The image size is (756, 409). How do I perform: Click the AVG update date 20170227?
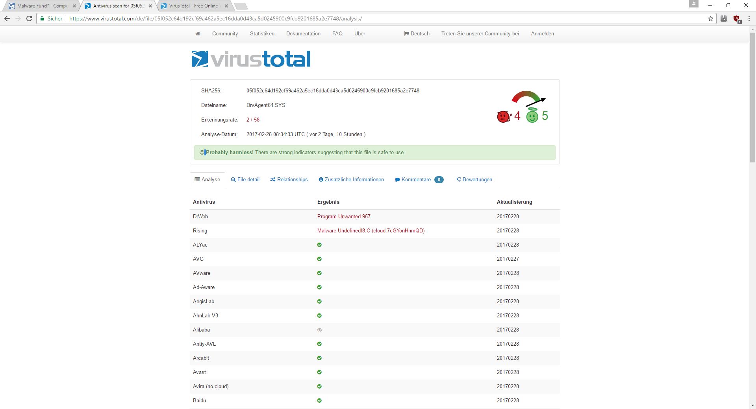pyautogui.click(x=508, y=259)
